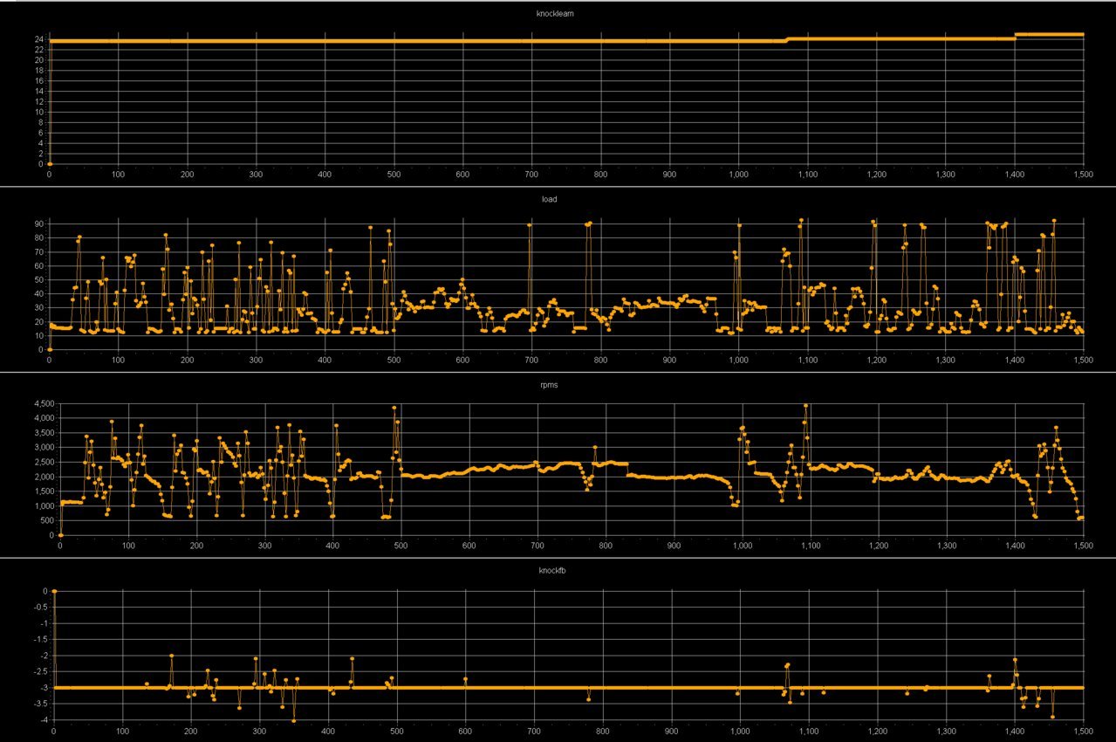This screenshot has width=1116, height=742.
Task: Click knockfb dip to -3.9 near x 1,455
Action: coord(1053,717)
